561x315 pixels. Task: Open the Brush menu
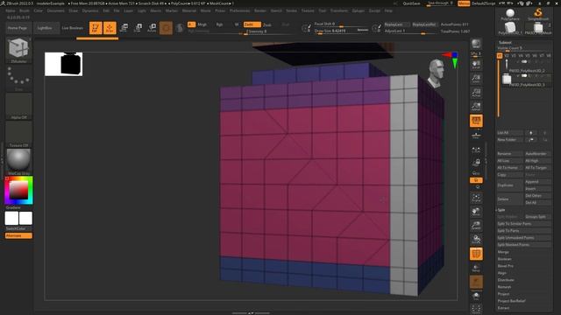25,10
